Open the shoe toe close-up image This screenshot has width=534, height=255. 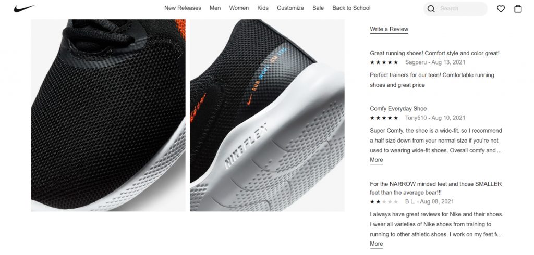click(x=108, y=115)
